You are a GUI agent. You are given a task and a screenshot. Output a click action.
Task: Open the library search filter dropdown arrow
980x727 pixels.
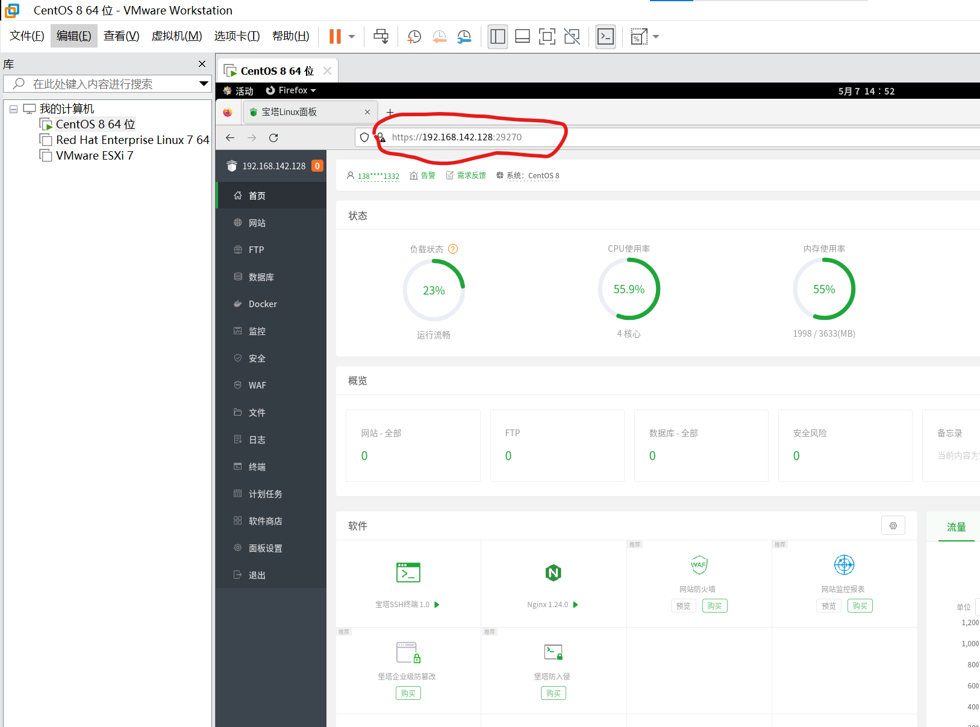204,84
